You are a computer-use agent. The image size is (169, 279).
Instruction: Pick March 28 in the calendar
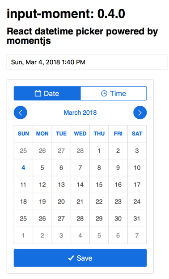pyautogui.click(x=80, y=218)
